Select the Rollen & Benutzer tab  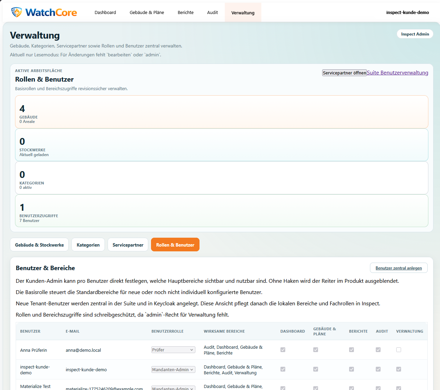pyautogui.click(x=175, y=245)
